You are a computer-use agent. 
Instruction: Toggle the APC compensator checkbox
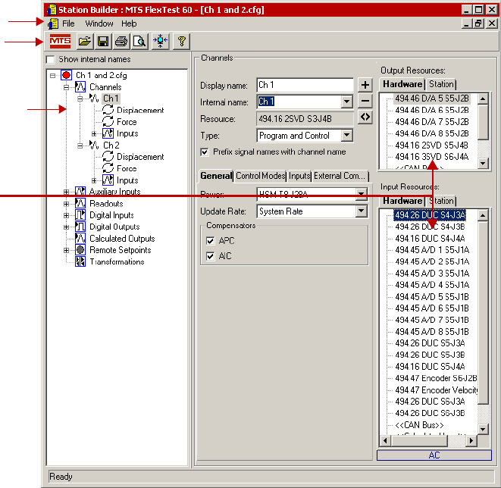coord(210,241)
